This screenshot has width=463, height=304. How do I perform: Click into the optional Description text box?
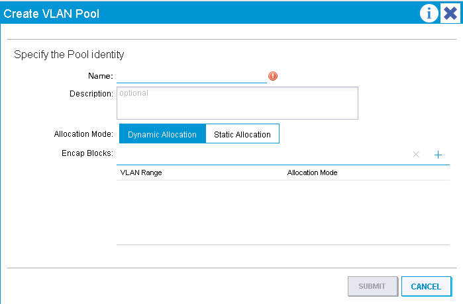pos(237,103)
